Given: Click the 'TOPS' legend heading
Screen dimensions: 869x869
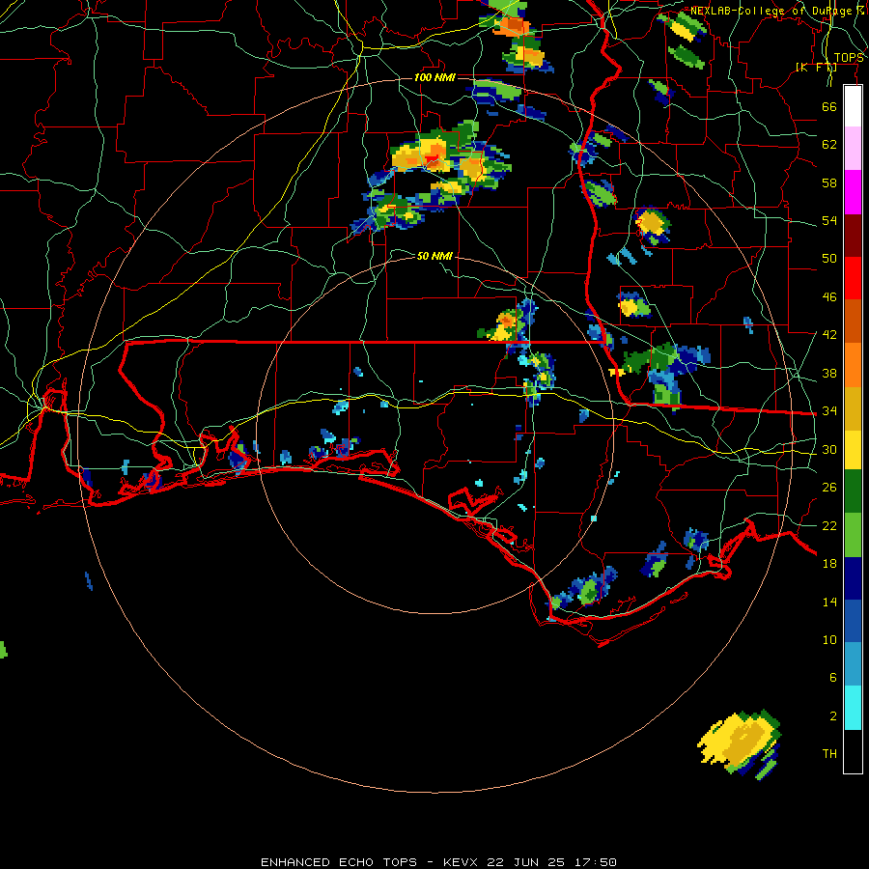Looking at the screenshot, I should pos(849,58).
